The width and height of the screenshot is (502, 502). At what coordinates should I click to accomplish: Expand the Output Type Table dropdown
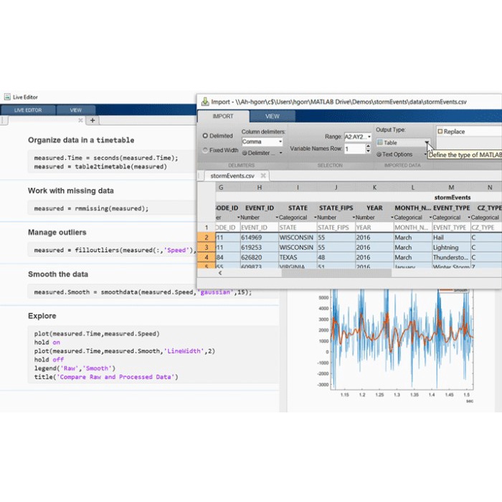click(x=426, y=143)
